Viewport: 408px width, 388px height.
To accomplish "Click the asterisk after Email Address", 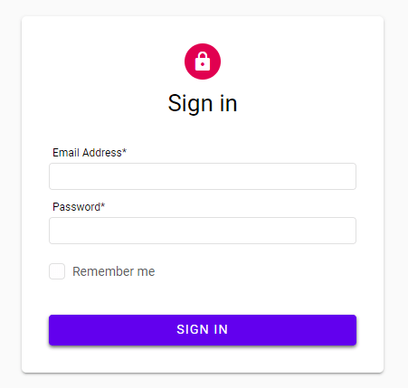I will [124, 150].
